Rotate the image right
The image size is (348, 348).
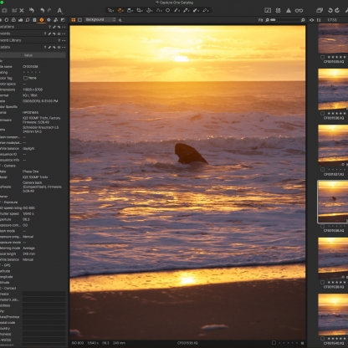click(337, 11)
